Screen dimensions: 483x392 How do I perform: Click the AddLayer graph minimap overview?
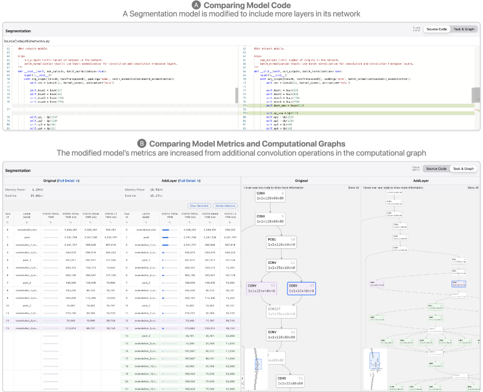tap(375, 369)
